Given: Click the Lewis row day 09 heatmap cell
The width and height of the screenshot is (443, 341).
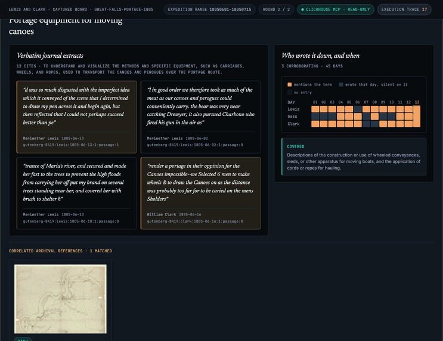Looking at the screenshot, I should [383, 109].
